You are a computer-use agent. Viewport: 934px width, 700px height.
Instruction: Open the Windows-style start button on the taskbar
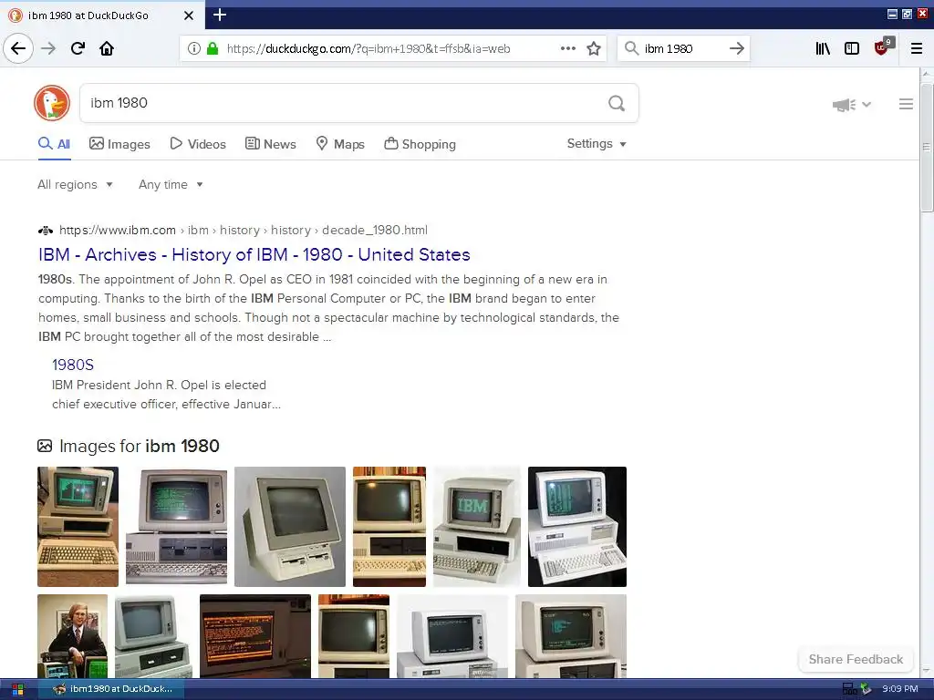pyautogui.click(x=17, y=689)
